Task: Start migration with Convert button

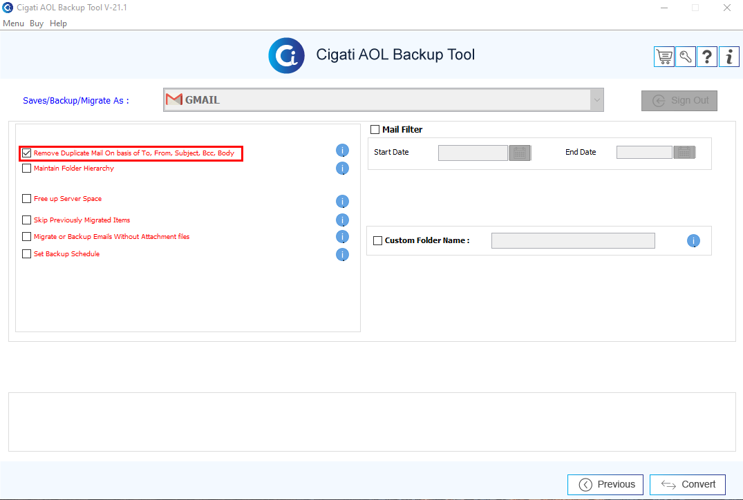Action: [688, 484]
